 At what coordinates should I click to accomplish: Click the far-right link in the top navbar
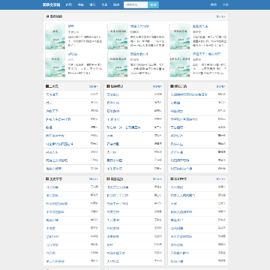point(225,4)
